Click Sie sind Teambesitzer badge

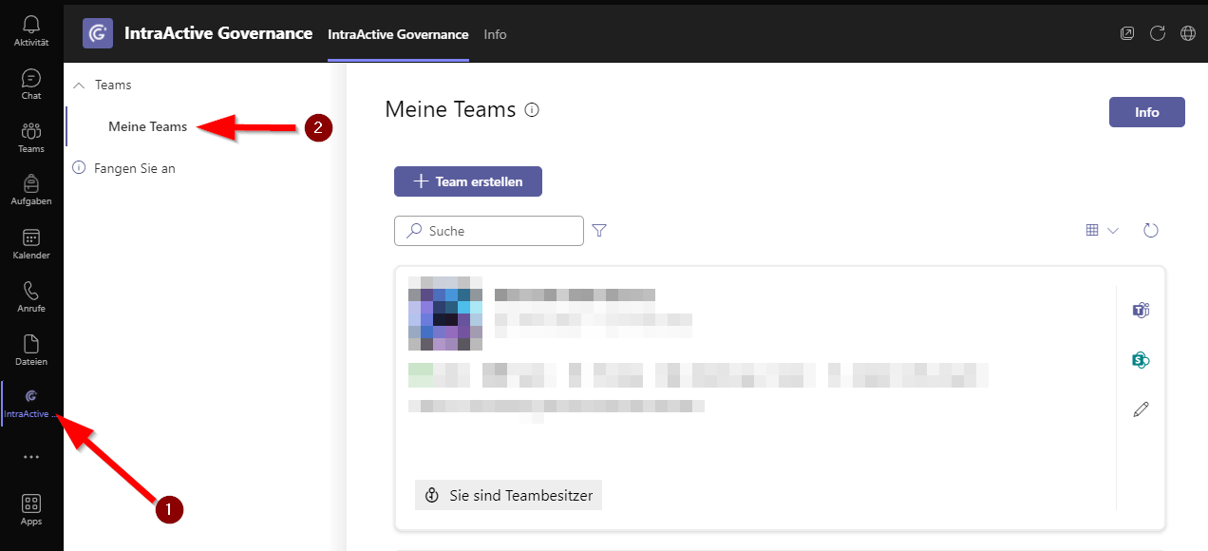pyautogui.click(x=509, y=495)
